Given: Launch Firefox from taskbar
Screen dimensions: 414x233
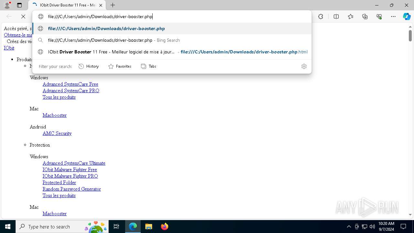Looking at the screenshot, I should coord(164,227).
